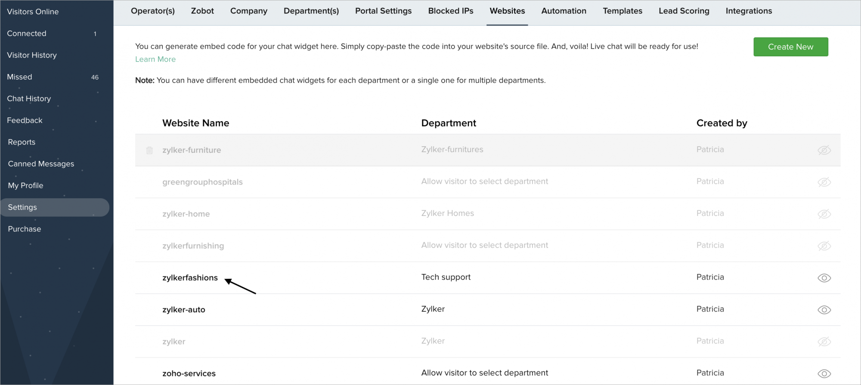The width and height of the screenshot is (861, 385).
Task: Go to the Integrations tab
Action: click(749, 11)
